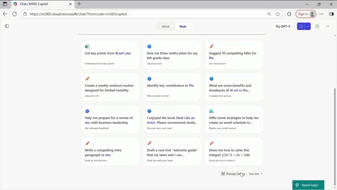The height and width of the screenshot is (190, 337).
Task: Switch to Web mode toggle
Action: (183, 26)
